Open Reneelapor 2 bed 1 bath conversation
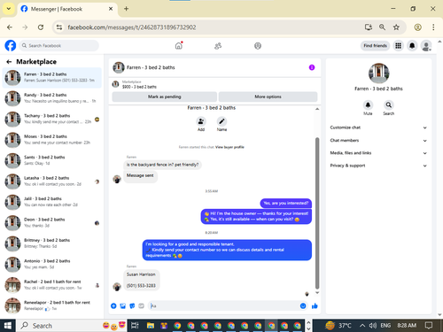Viewport: 443px width, 332px height. 52,305
